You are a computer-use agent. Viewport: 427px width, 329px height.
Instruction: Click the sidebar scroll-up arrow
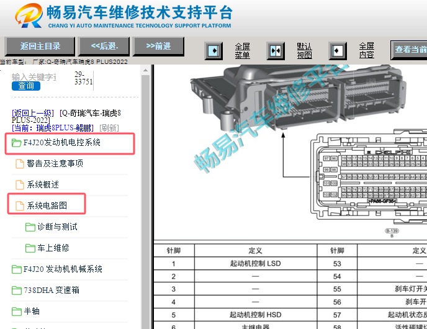coord(145,70)
